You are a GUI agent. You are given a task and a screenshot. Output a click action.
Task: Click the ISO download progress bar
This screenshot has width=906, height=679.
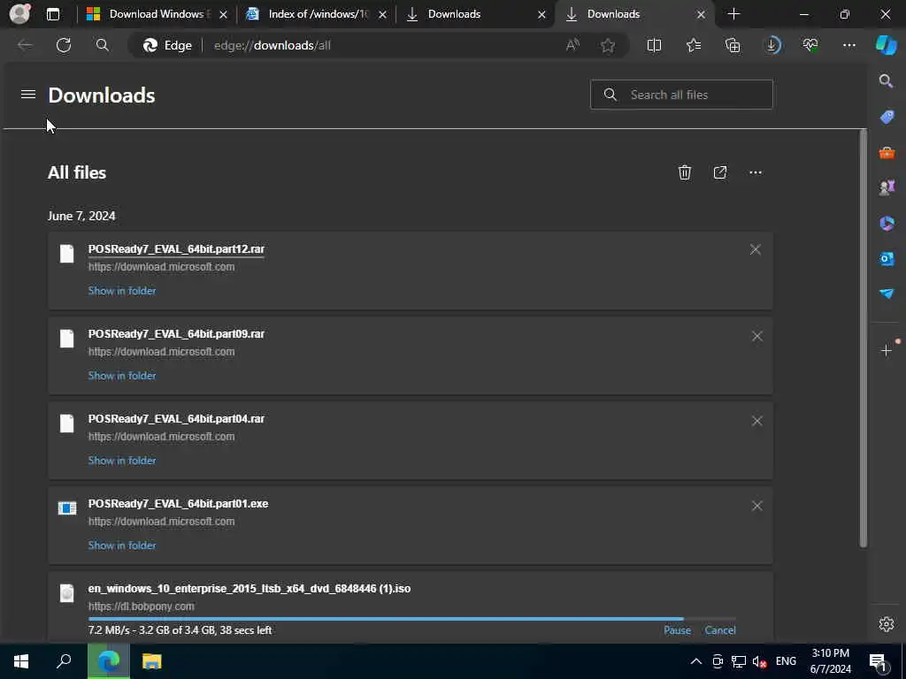pos(412,619)
